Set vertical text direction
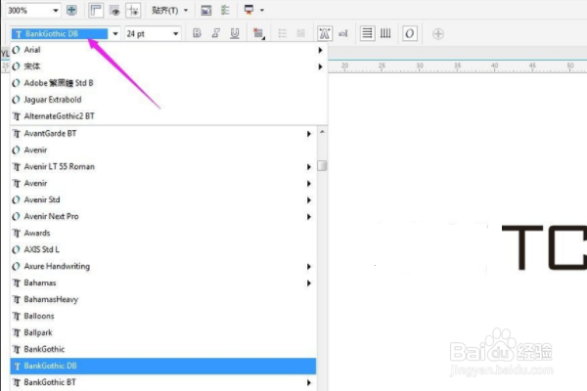587x391 pixels. (x=385, y=33)
